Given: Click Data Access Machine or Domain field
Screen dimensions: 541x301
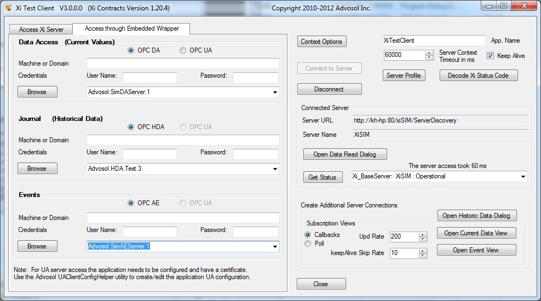Looking at the screenshot, I should [x=183, y=63].
